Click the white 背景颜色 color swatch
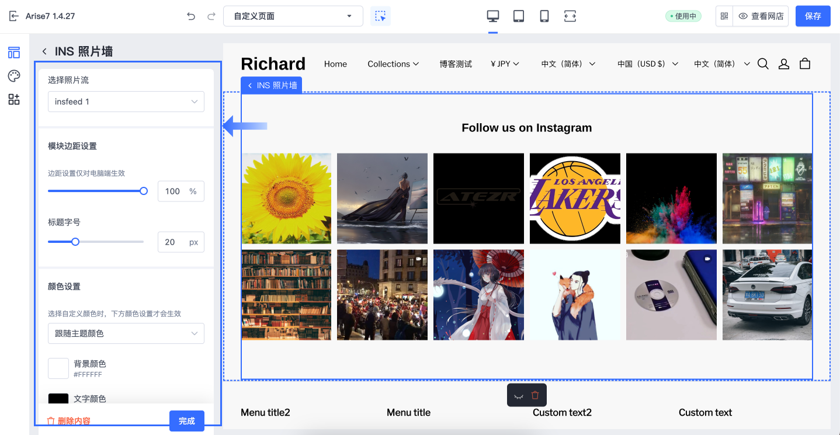Screen dimensions: 840x435 coord(58,368)
